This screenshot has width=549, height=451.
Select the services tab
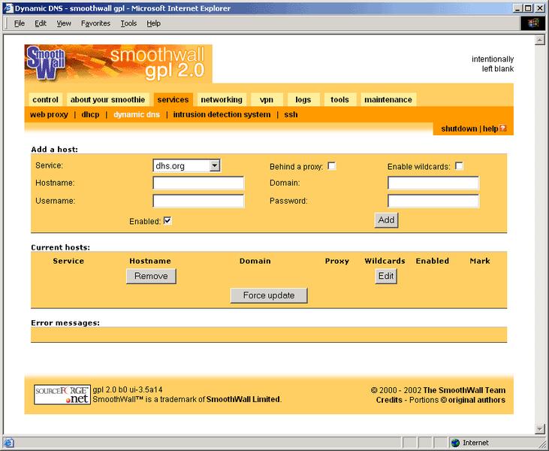[x=173, y=99]
